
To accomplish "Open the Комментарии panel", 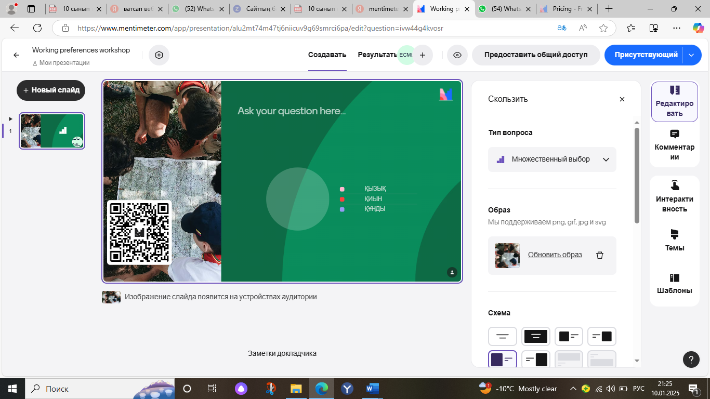I will pos(675,145).
